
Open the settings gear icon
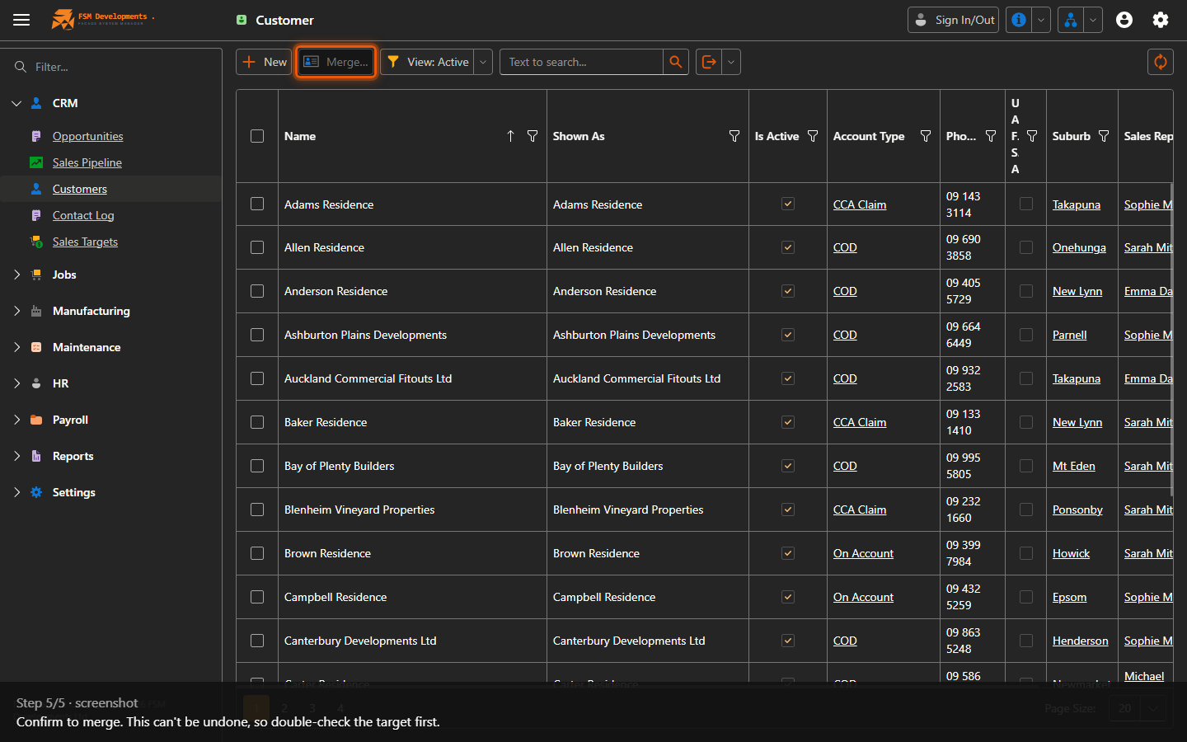click(1161, 20)
